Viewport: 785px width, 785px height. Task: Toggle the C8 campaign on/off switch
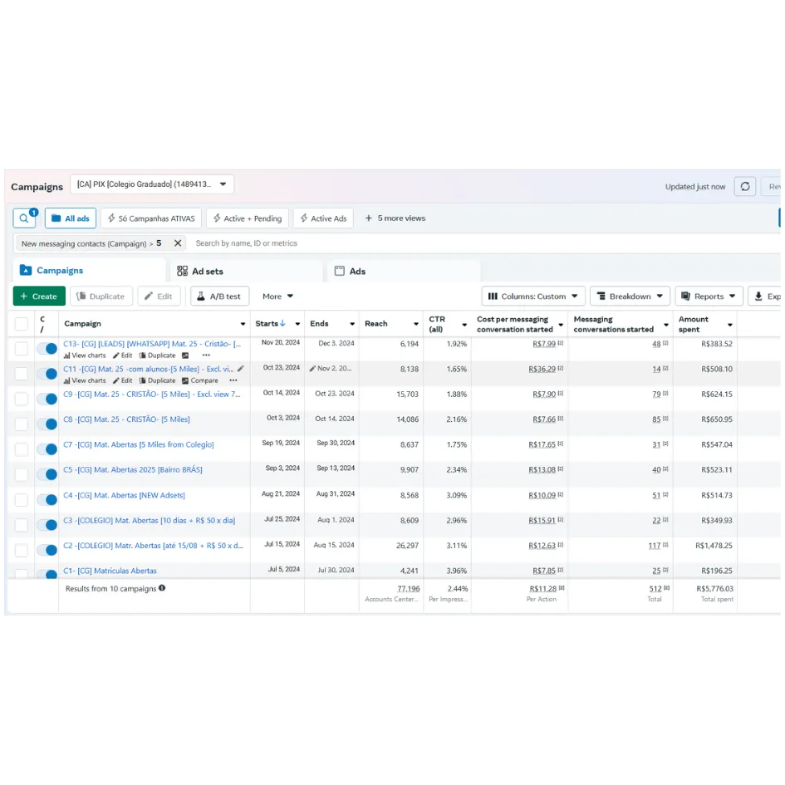pos(47,424)
